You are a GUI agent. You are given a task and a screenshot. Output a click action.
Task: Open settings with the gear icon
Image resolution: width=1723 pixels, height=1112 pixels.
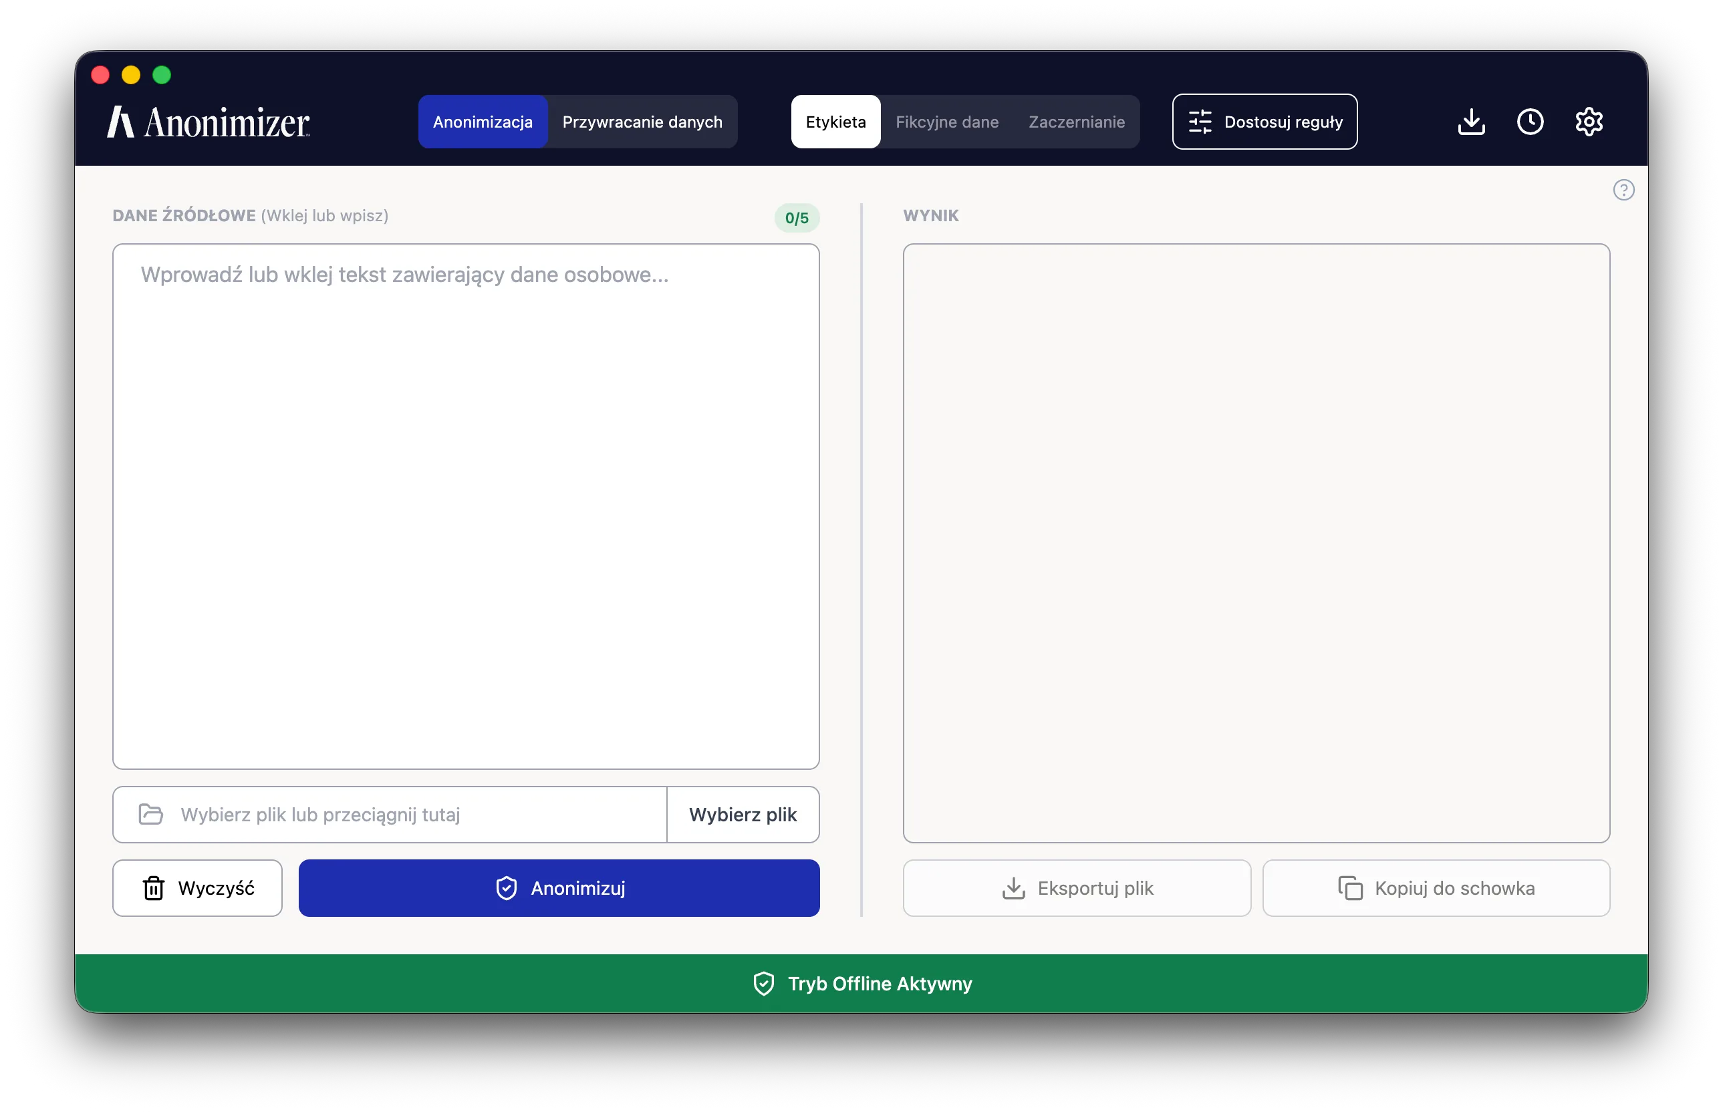pyautogui.click(x=1589, y=122)
